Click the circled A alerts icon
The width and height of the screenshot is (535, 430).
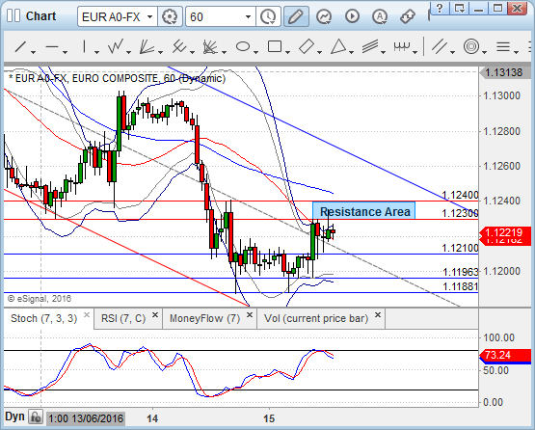[x=380, y=16]
